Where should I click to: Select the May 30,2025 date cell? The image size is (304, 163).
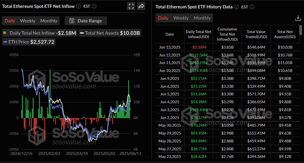170,125
